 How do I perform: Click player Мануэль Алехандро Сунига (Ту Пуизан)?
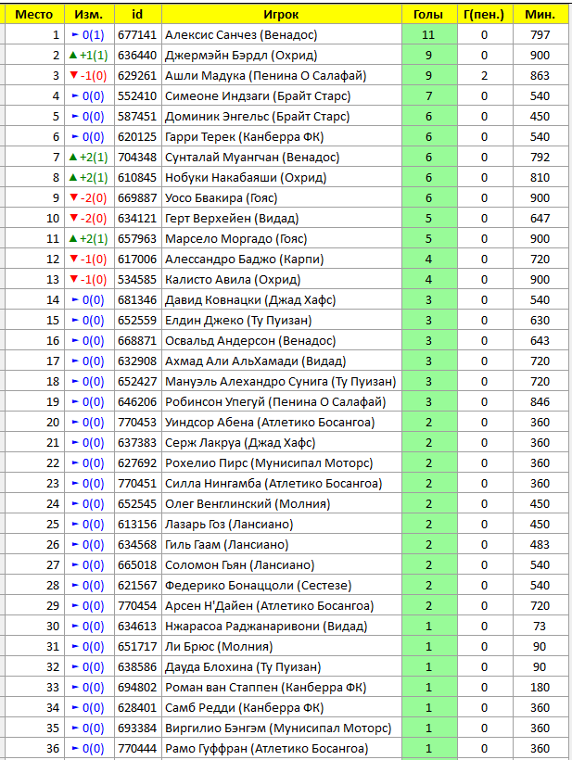280,381
